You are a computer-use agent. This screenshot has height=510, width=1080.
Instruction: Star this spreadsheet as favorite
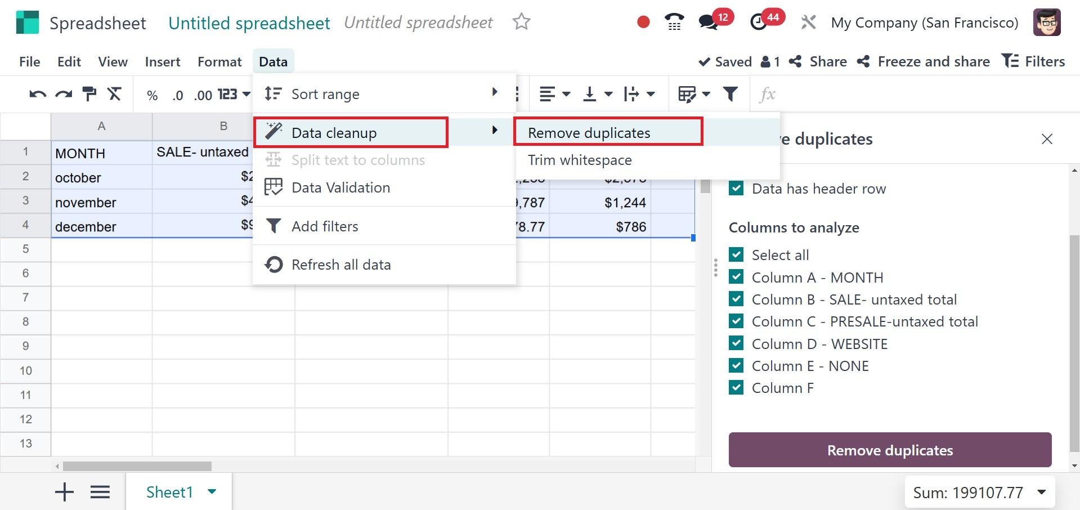click(521, 23)
